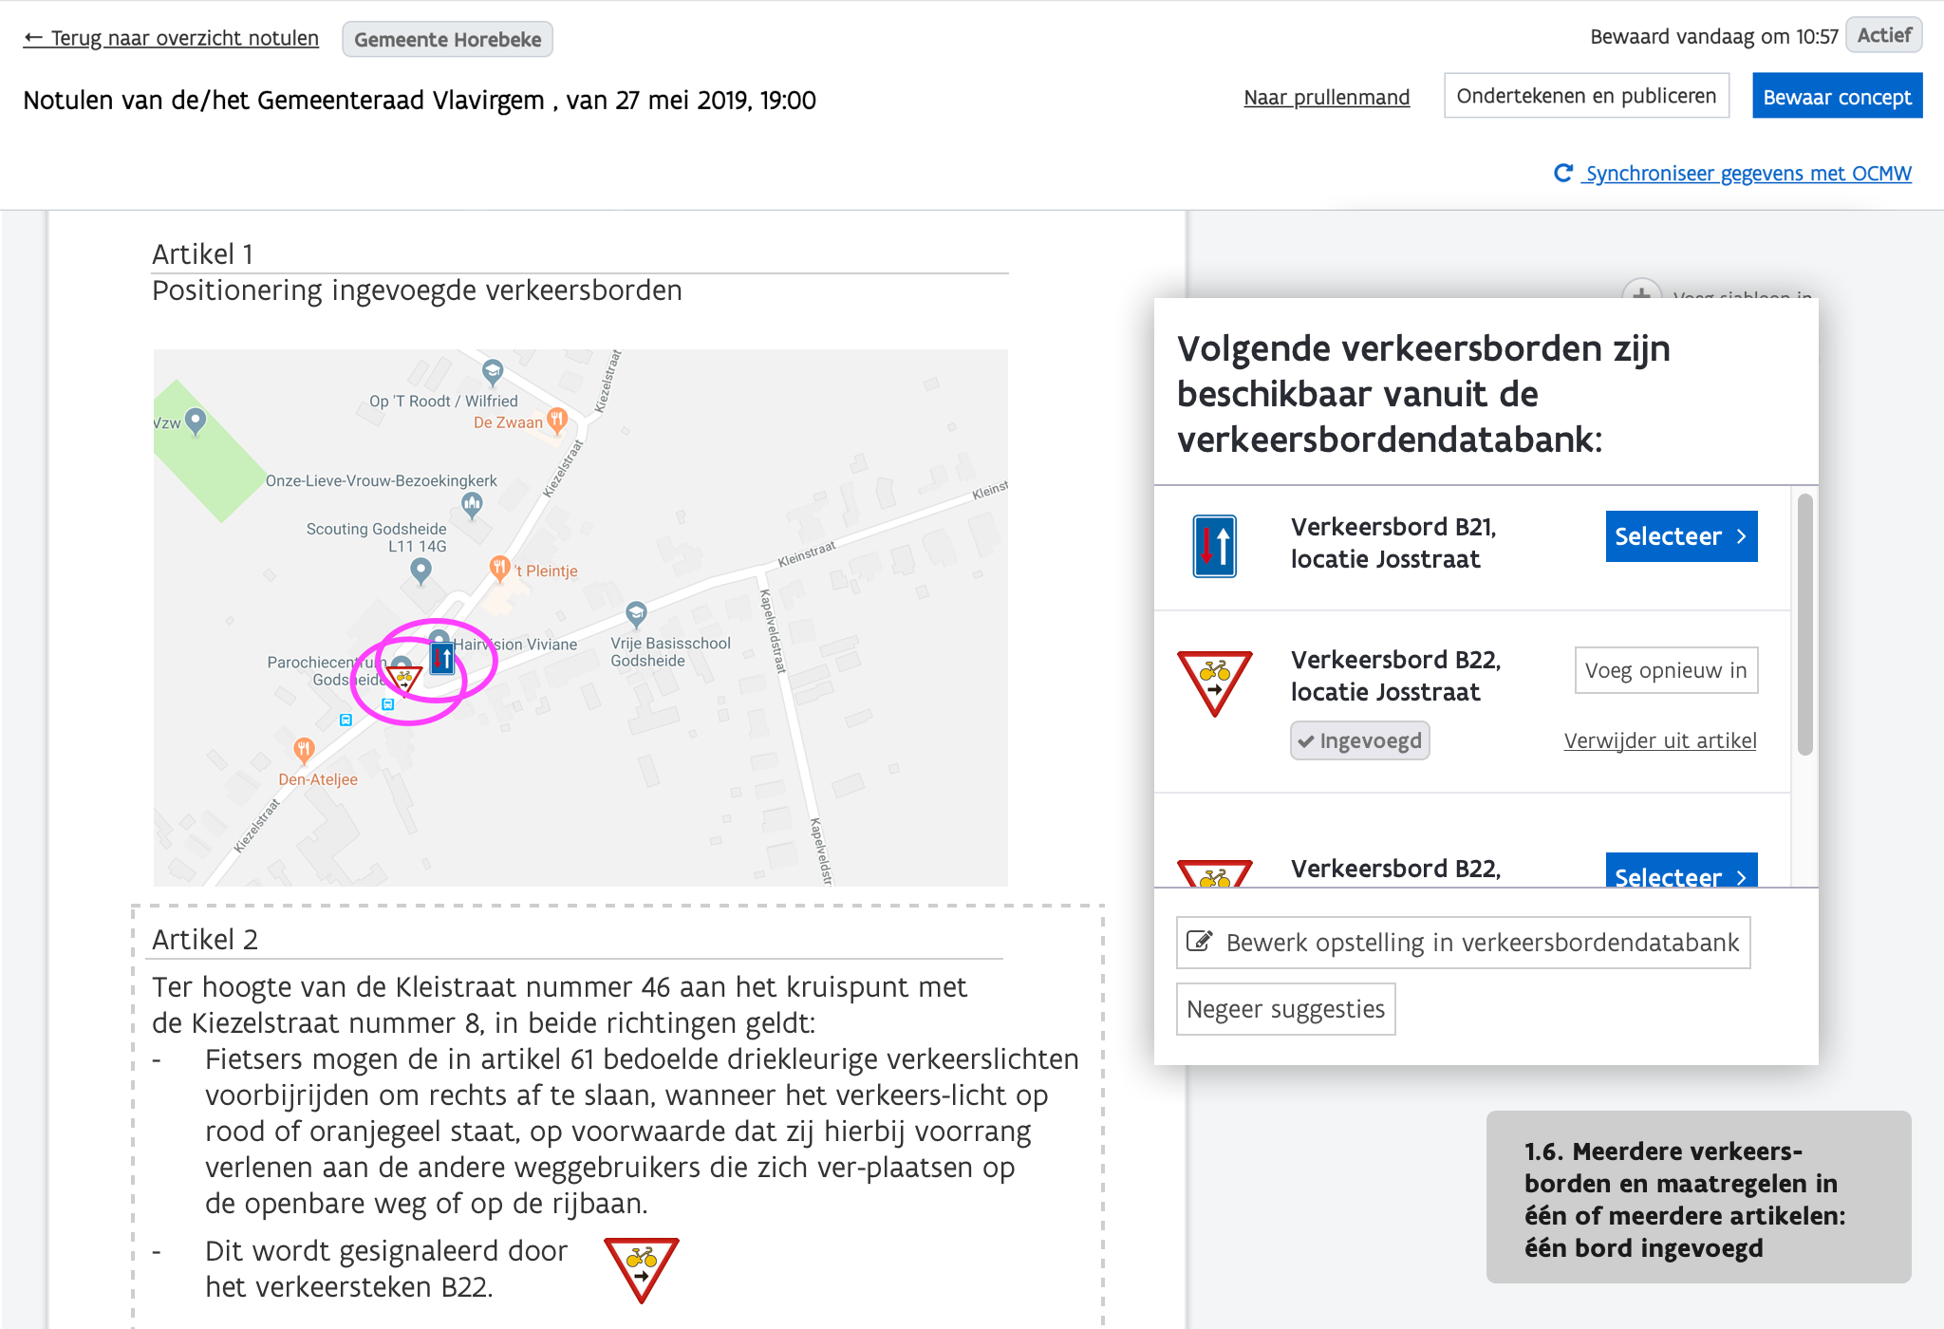The image size is (1944, 1329).
Task: Remove sign with Verwijder uit artikel
Action: click(x=1660, y=740)
